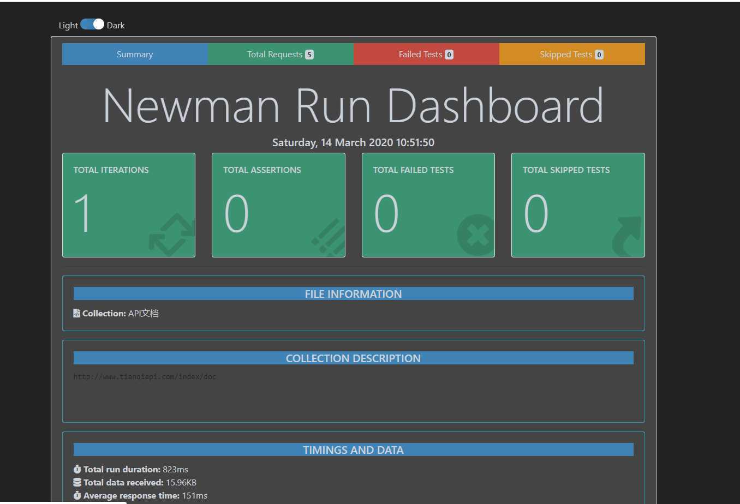This screenshot has width=740, height=504.
Task: Click the 'Total data received: 15.96KB' line
Action: coord(135,482)
